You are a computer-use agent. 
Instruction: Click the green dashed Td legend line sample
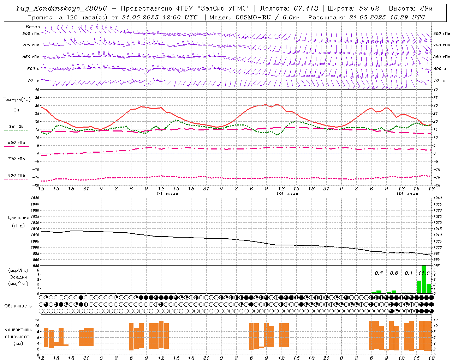click(x=16, y=130)
